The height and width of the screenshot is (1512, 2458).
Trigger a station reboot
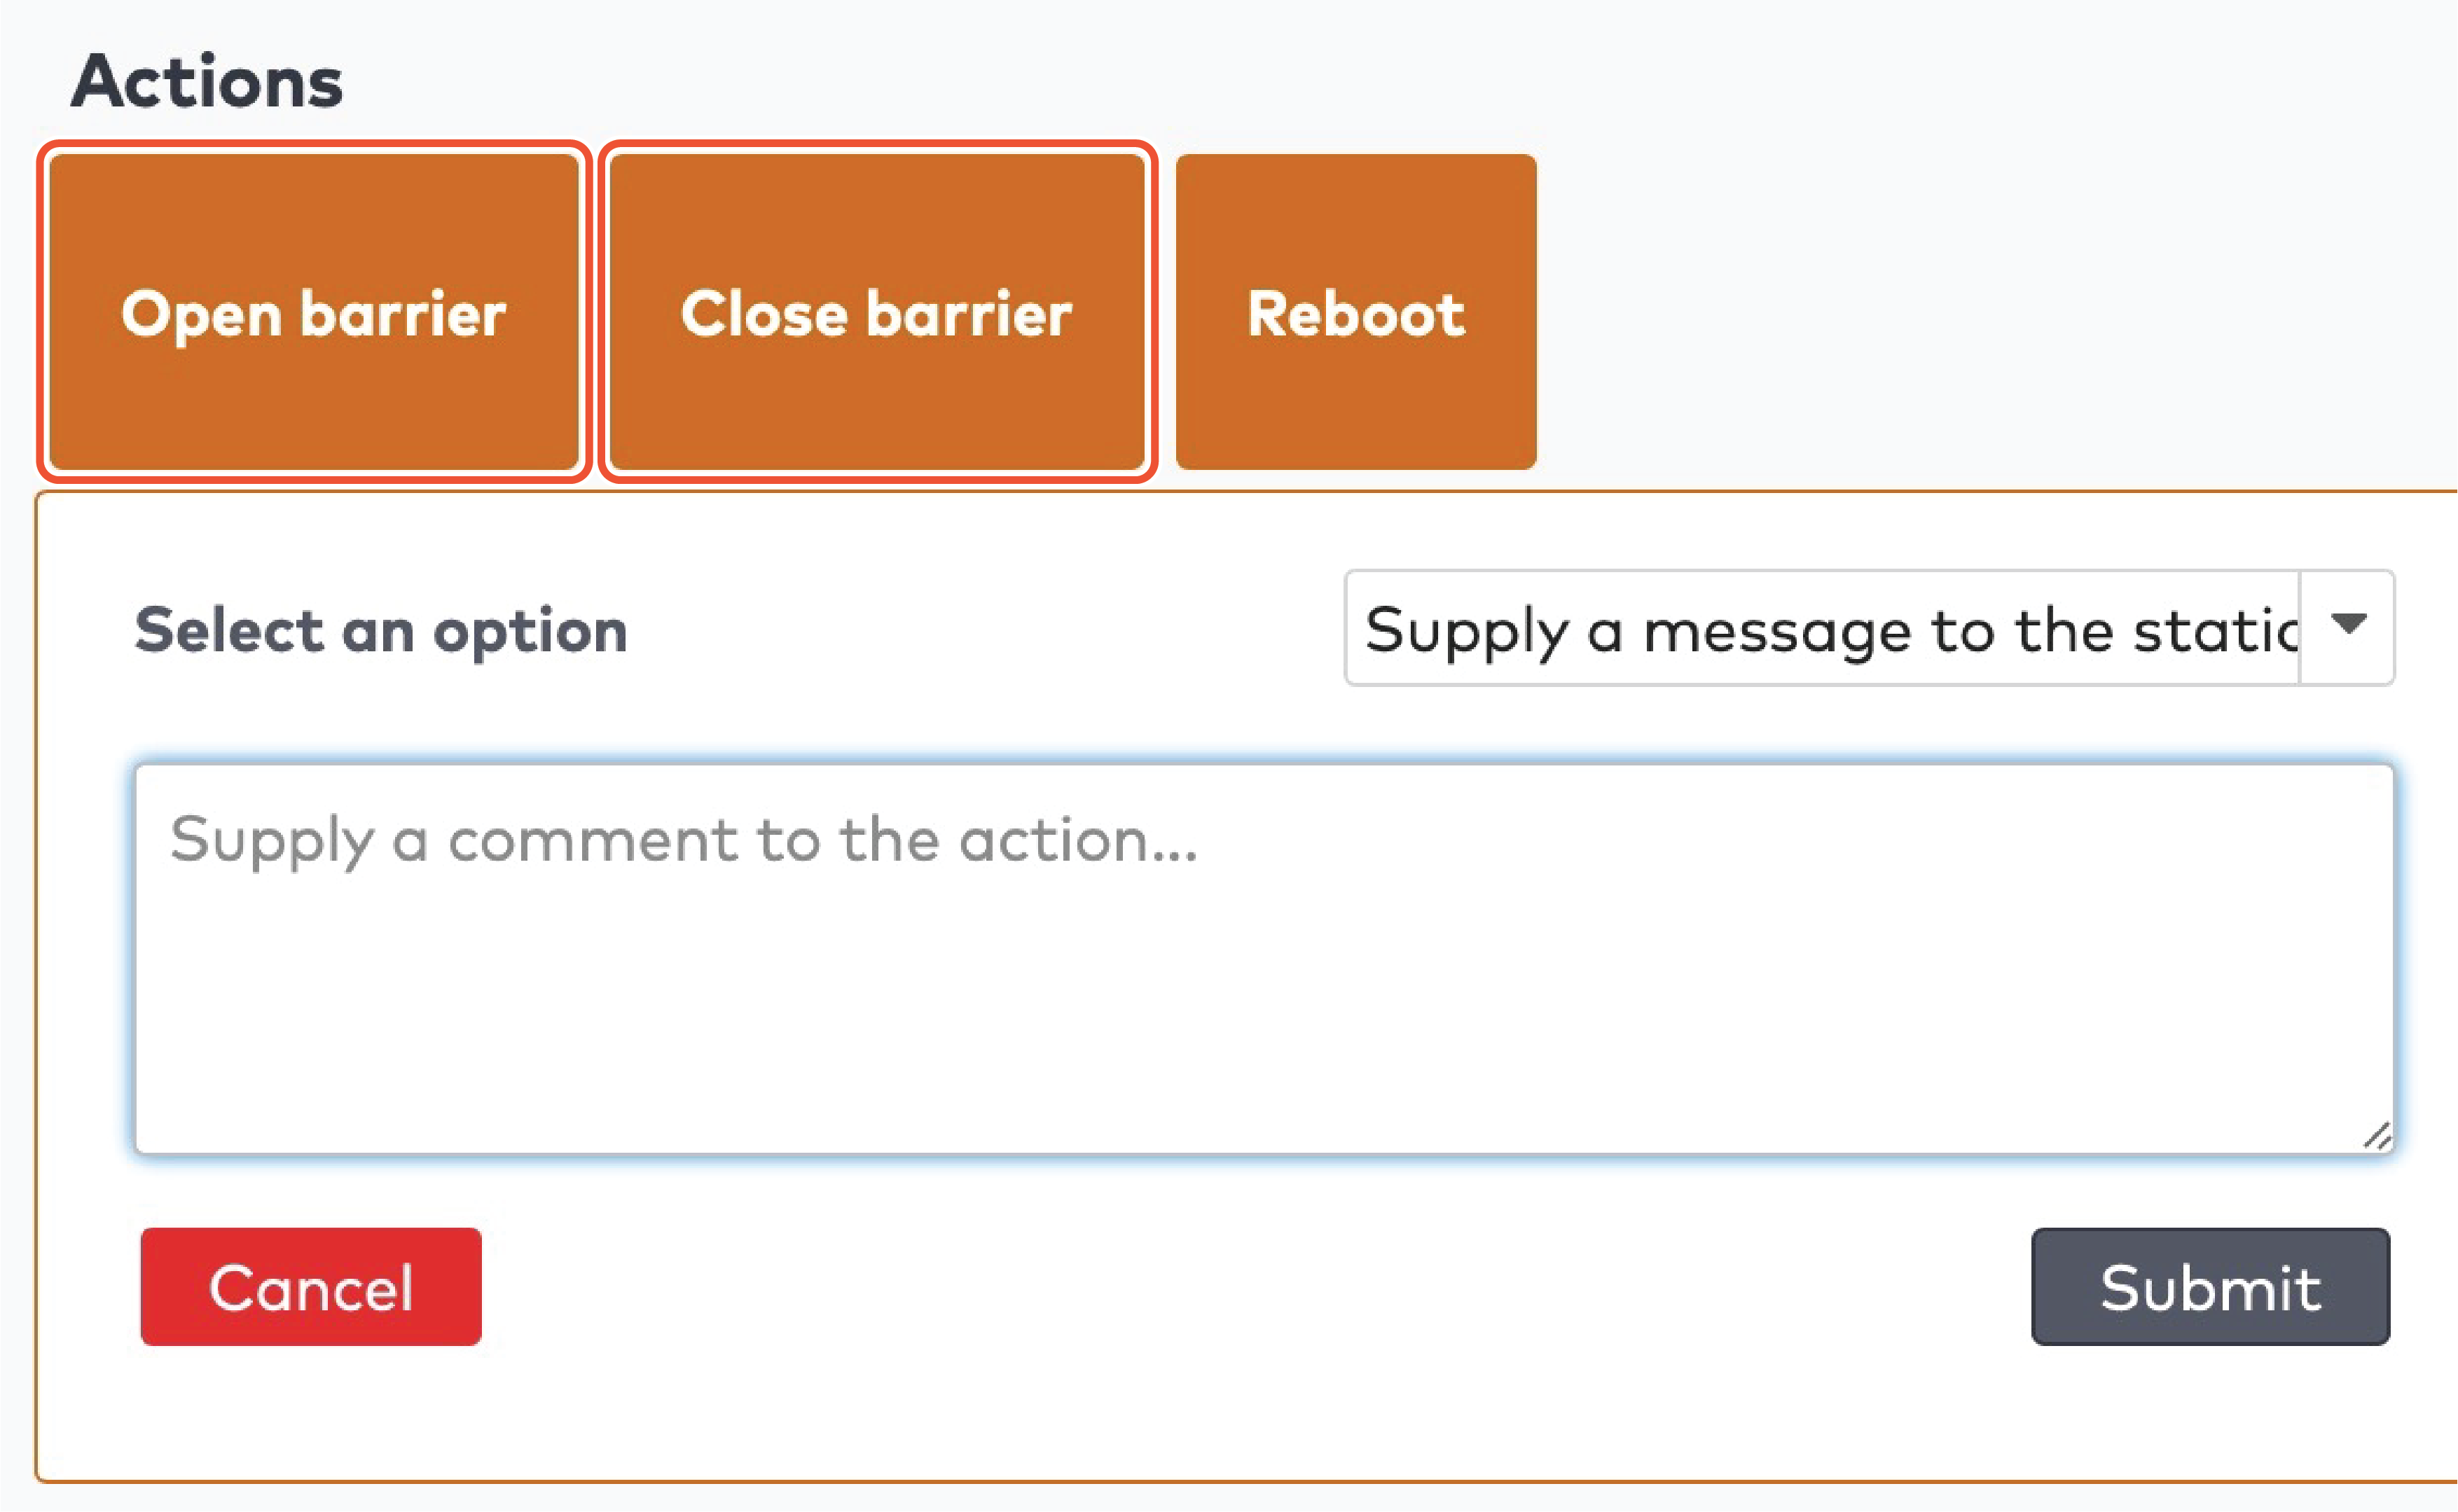pos(1355,312)
